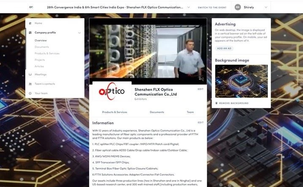
Task: Click the line '4. SFP Transceiver/SFP Chips'
Action: pos(111,162)
